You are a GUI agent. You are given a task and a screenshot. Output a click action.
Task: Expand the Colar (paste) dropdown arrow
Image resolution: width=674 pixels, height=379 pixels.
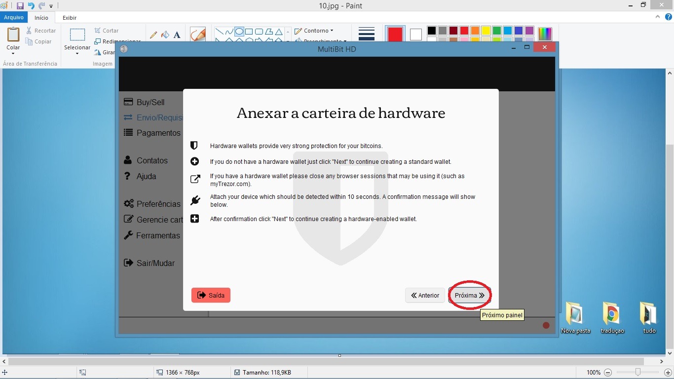[13, 54]
